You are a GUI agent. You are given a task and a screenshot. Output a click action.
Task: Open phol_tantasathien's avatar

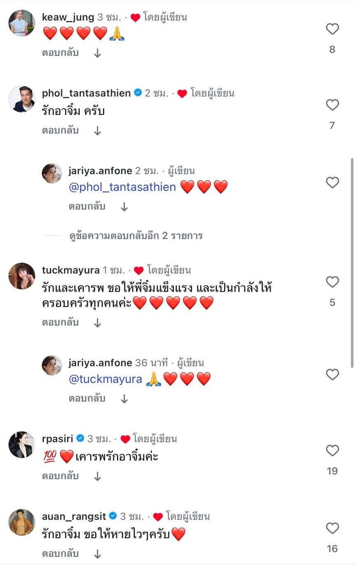(x=22, y=99)
